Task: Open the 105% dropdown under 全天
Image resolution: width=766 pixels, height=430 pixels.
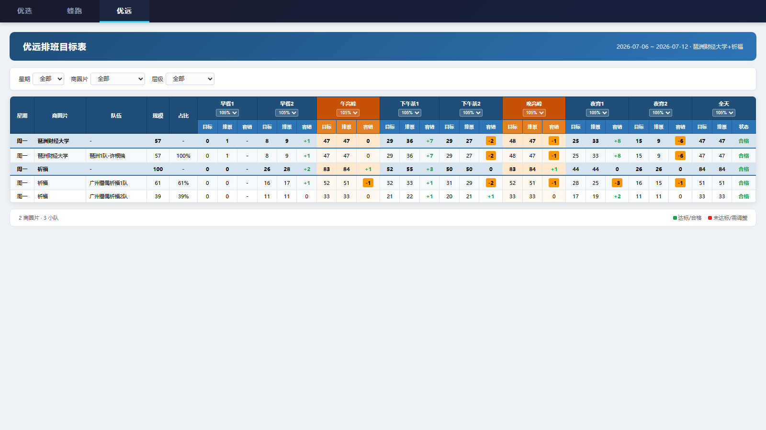Action: (723, 113)
